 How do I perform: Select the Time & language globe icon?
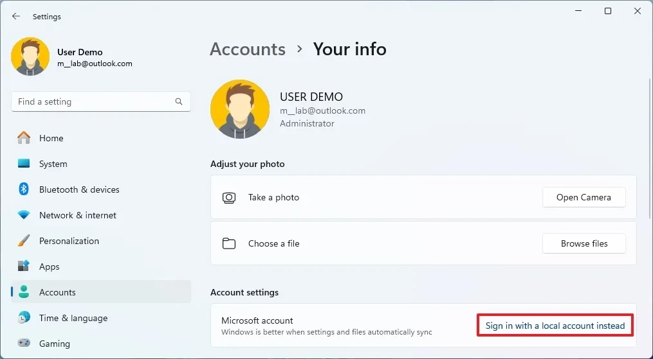[24, 318]
